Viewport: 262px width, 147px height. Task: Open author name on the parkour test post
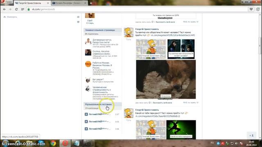pos(147,110)
